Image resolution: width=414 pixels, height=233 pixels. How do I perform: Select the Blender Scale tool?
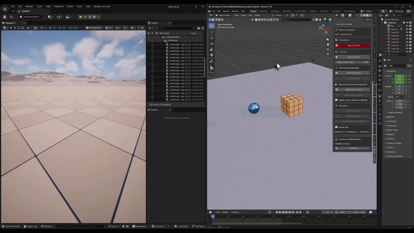[212, 49]
